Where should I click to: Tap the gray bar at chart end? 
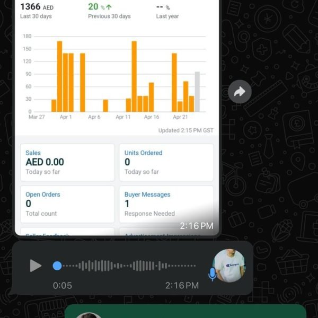[x=197, y=92]
